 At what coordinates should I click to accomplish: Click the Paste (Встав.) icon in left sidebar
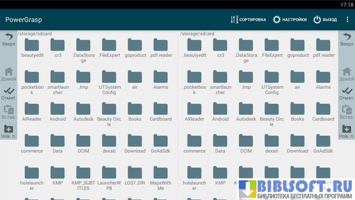(8, 112)
